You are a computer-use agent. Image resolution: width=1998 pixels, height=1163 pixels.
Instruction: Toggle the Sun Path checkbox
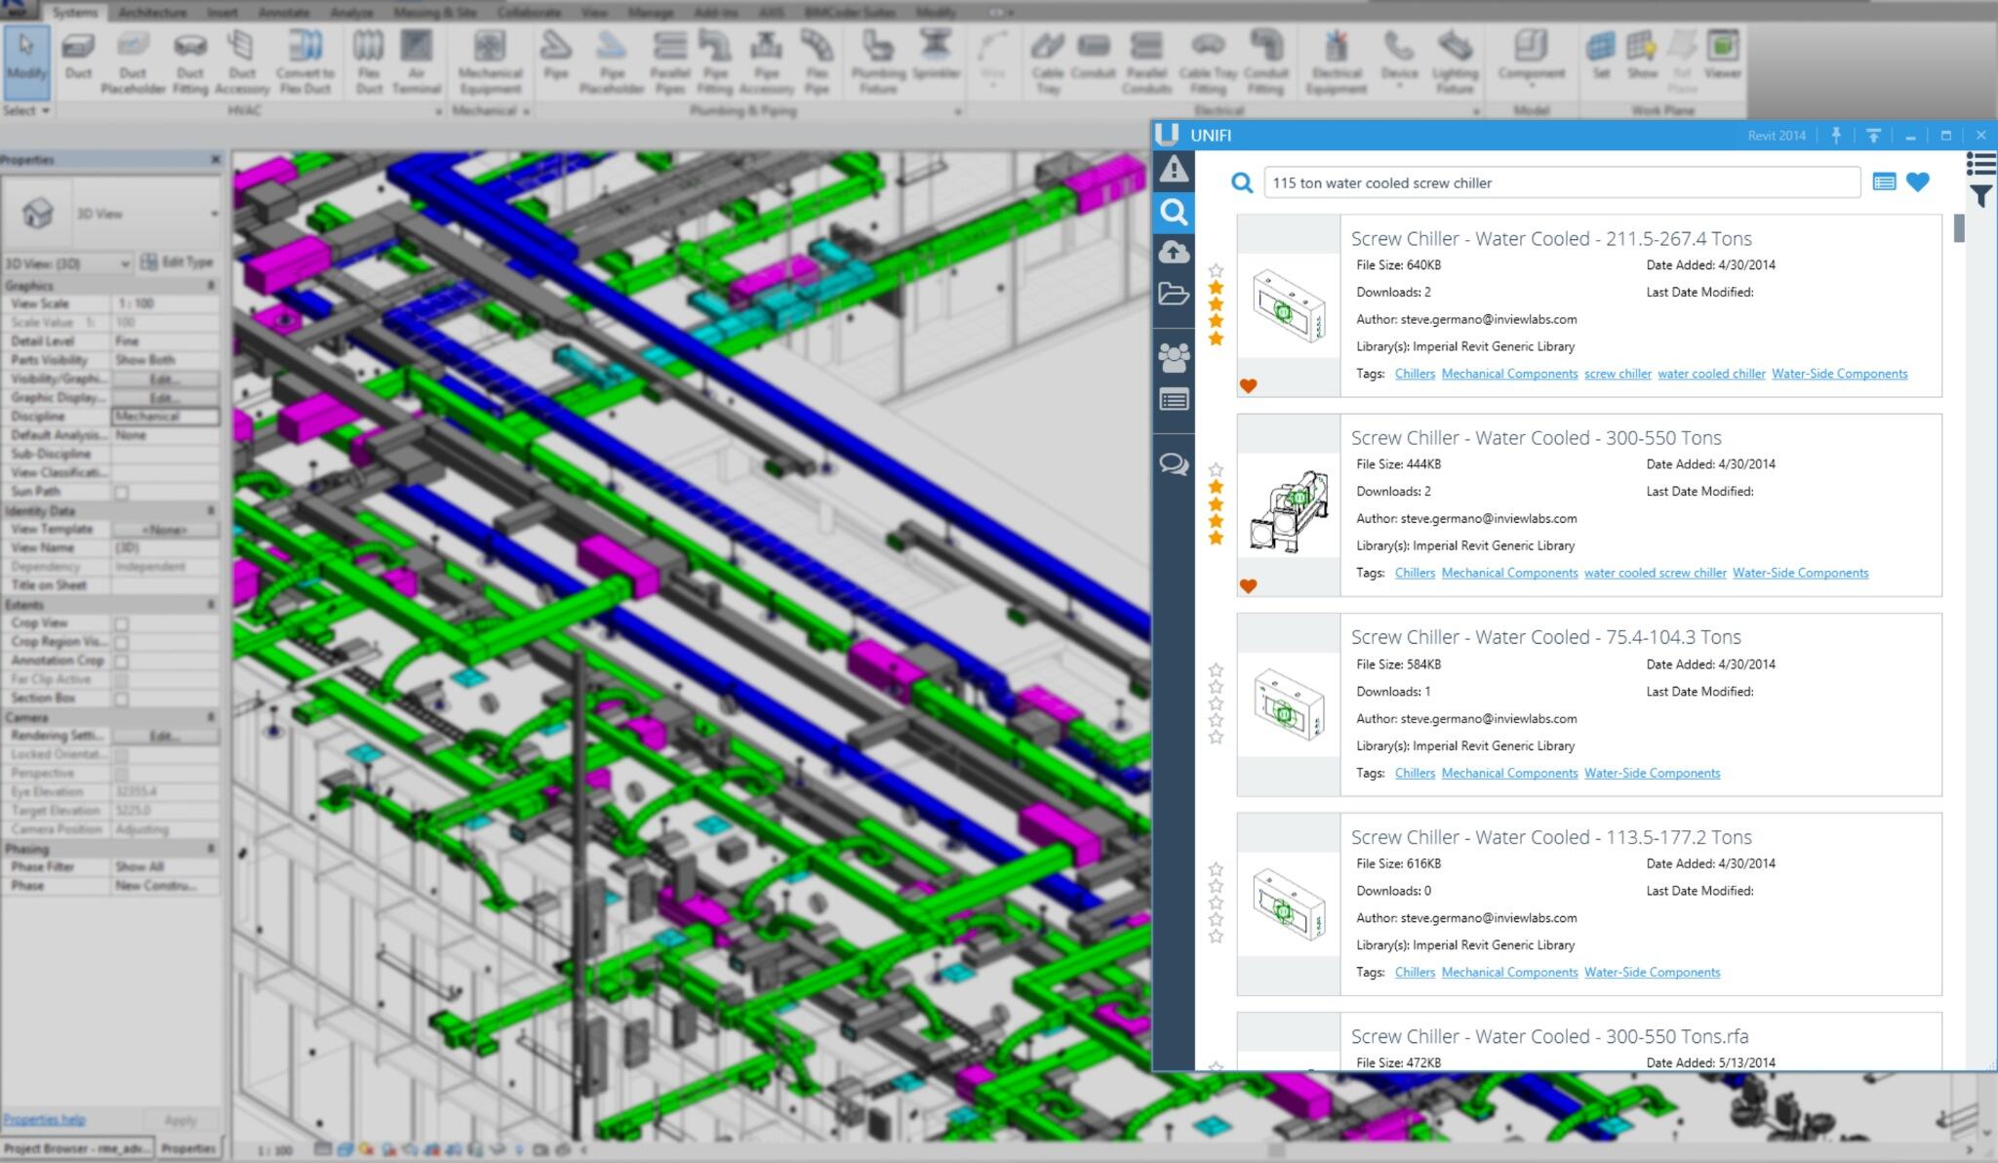[x=121, y=492]
